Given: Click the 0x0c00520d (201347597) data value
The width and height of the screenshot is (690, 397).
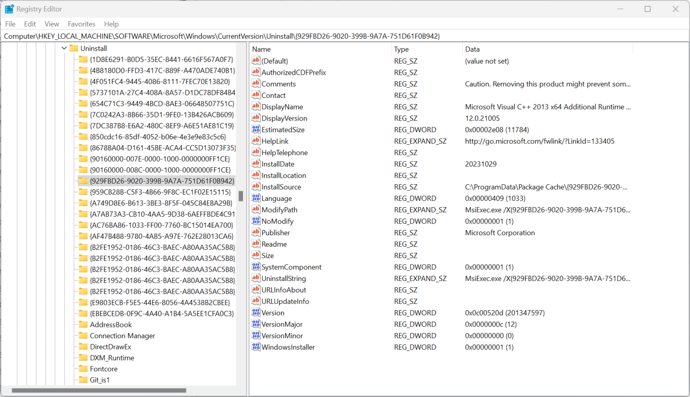Looking at the screenshot, I should pos(505,313).
